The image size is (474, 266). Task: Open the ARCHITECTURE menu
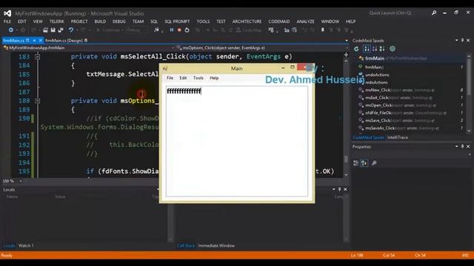tap(247, 21)
